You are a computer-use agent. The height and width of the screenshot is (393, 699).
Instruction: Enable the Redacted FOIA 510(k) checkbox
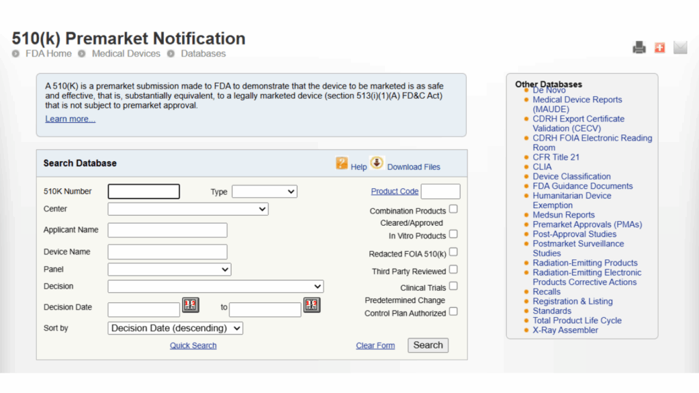453,252
